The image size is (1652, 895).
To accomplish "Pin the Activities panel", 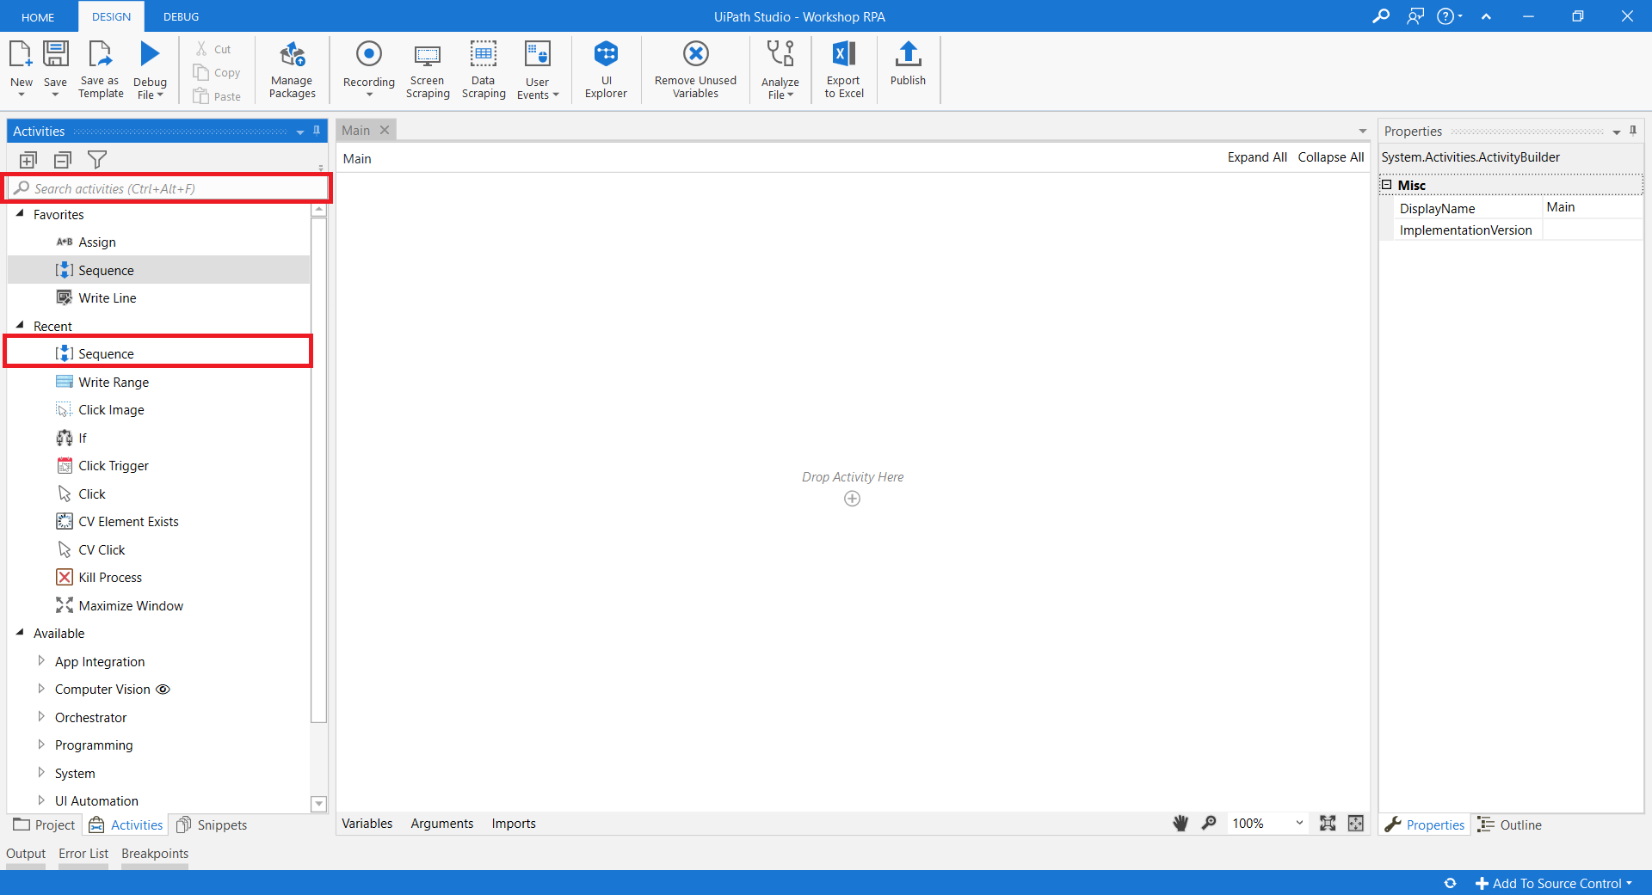I will [x=317, y=131].
